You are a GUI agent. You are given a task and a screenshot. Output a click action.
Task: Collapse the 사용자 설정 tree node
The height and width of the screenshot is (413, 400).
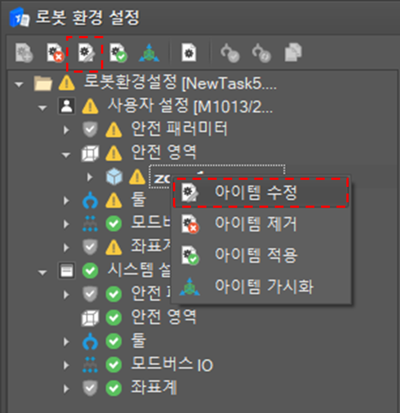pos(43,108)
